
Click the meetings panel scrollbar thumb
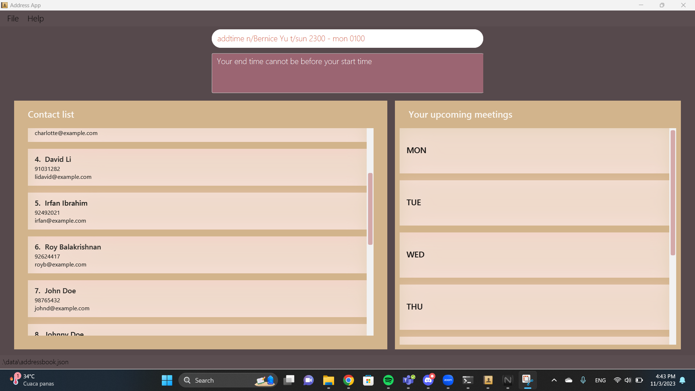[673, 193]
